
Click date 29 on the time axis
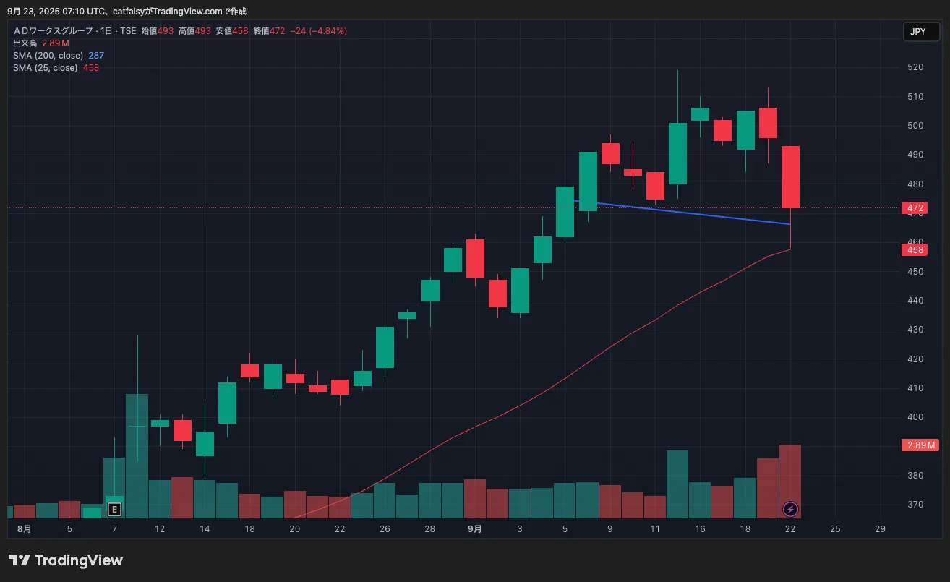(x=880, y=529)
